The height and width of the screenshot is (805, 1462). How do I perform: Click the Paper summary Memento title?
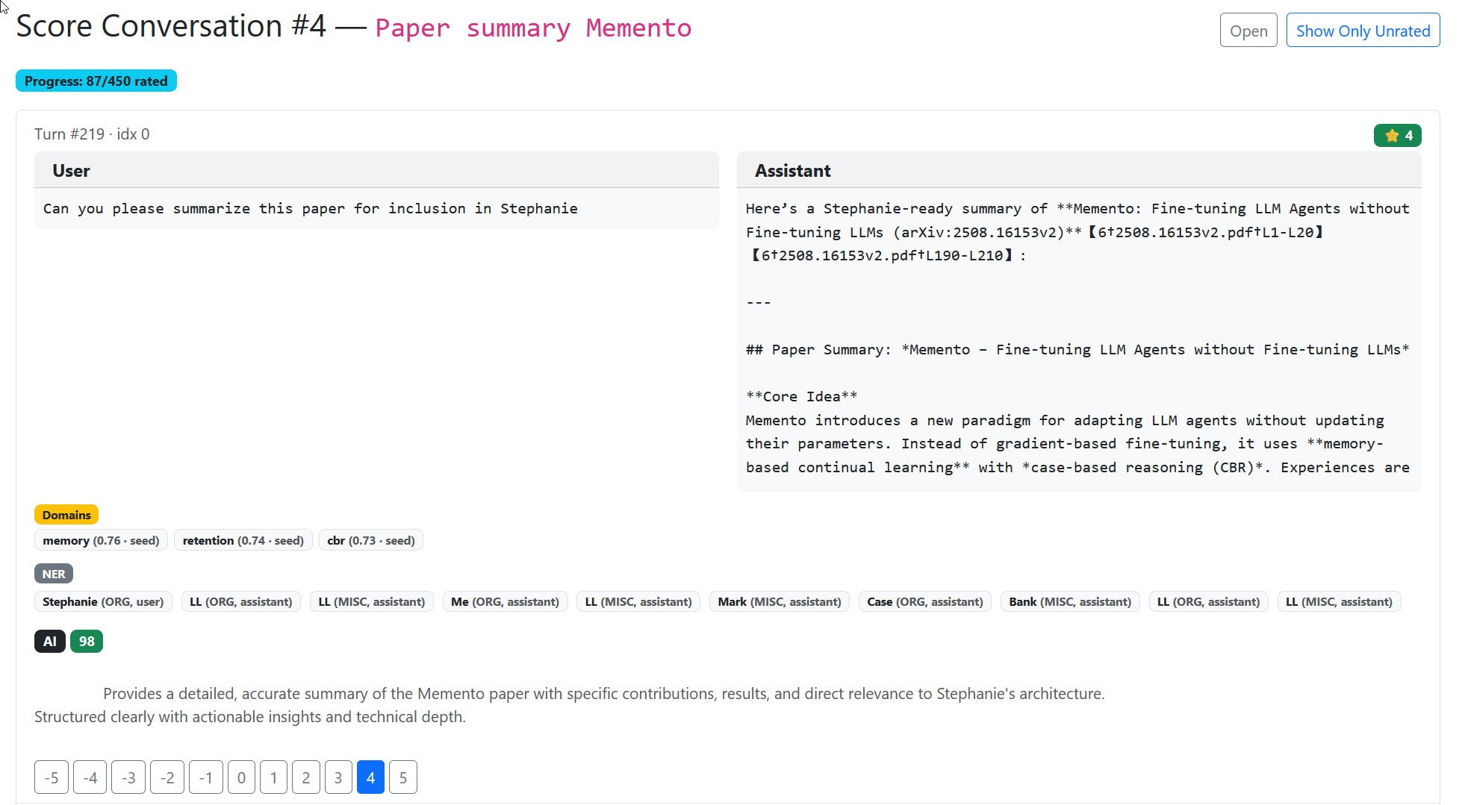tap(533, 28)
